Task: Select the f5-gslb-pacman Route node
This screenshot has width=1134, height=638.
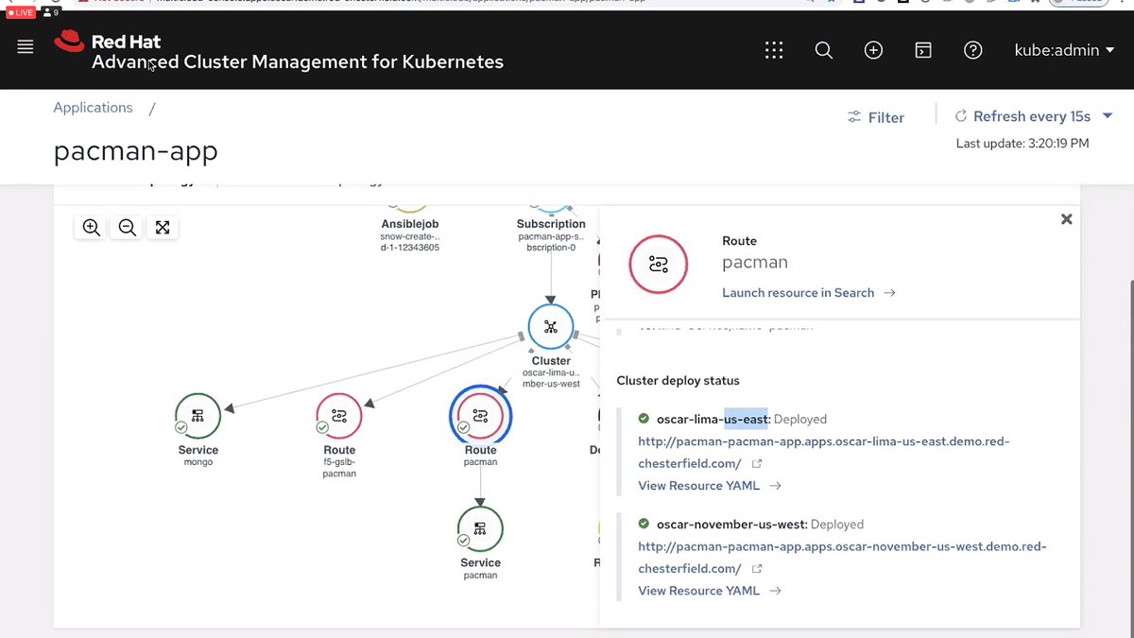Action: click(339, 416)
